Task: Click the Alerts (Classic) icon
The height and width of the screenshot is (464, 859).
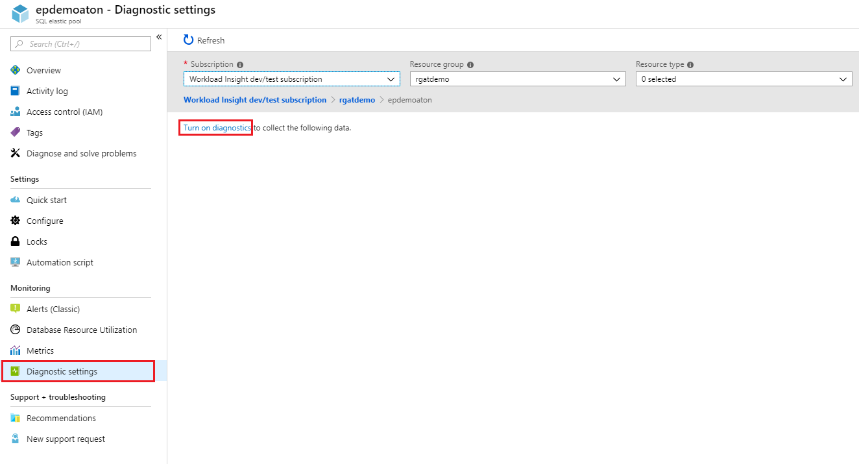Action: [15, 309]
